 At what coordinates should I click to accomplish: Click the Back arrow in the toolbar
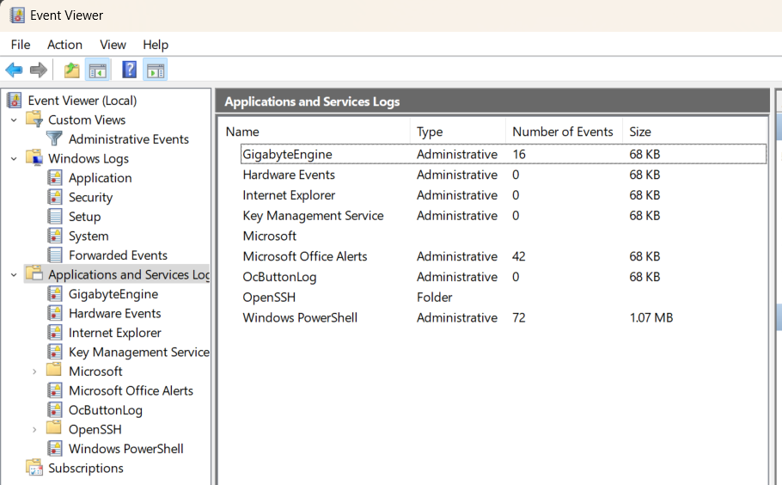14,71
